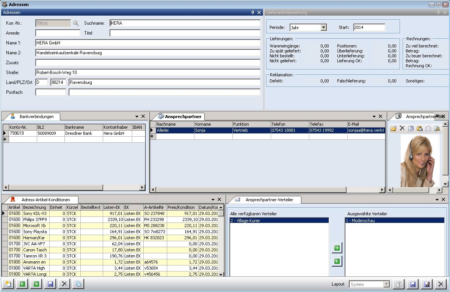Click the Kontoinhaber column header

tap(117, 127)
